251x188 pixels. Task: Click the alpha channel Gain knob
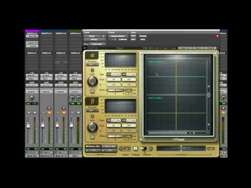tap(93, 81)
